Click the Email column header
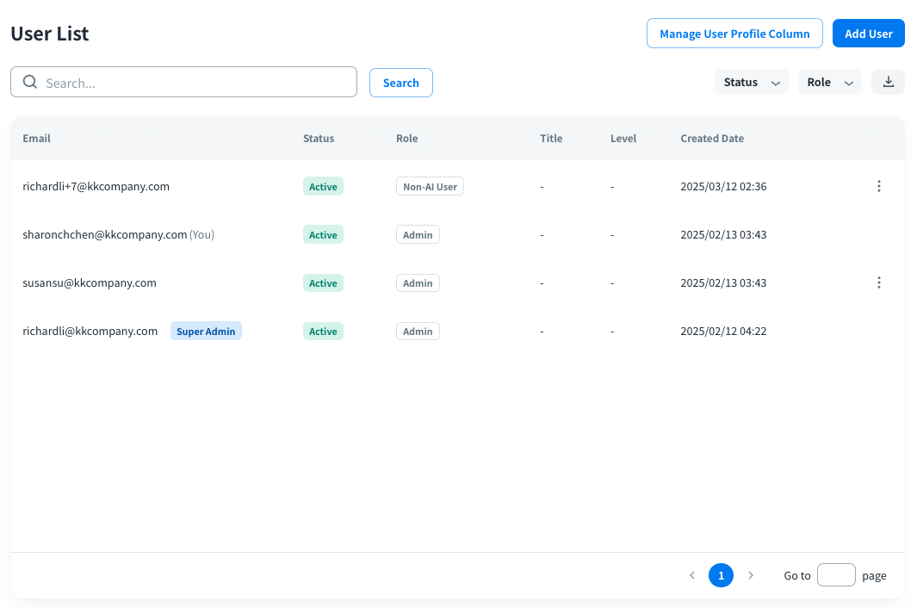917x608 pixels. [36, 138]
